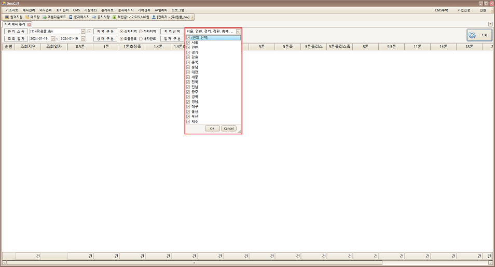This screenshot has height=267, width=495.
Task: Toggle the 제주 region checkbox
Action: coord(188,121)
